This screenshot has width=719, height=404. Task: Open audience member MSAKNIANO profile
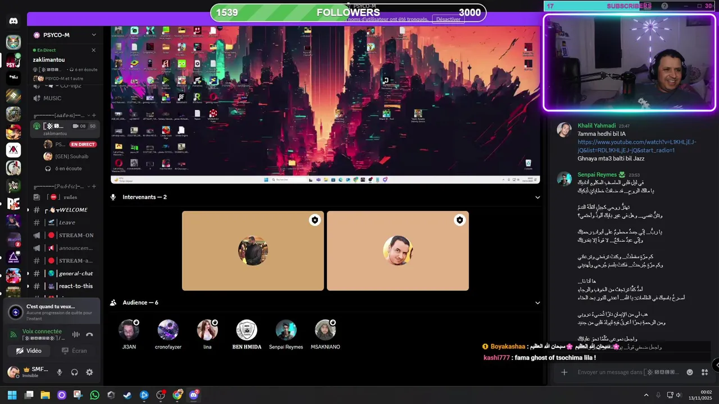(x=325, y=334)
